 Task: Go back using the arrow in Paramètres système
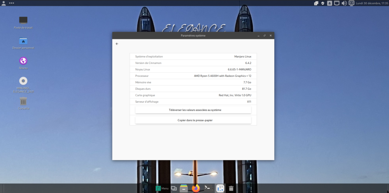click(117, 44)
